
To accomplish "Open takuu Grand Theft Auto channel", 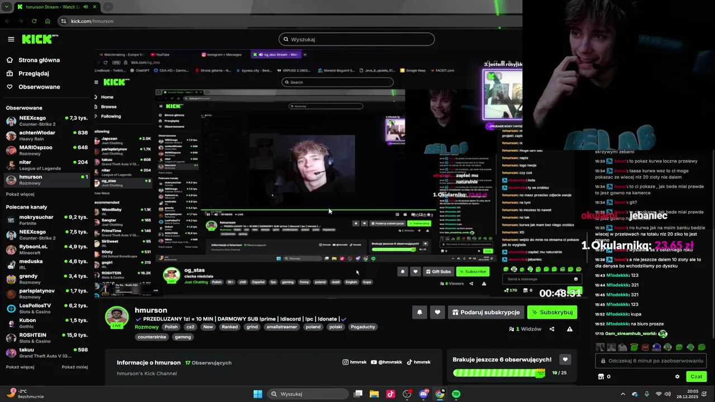I will click(x=46, y=352).
